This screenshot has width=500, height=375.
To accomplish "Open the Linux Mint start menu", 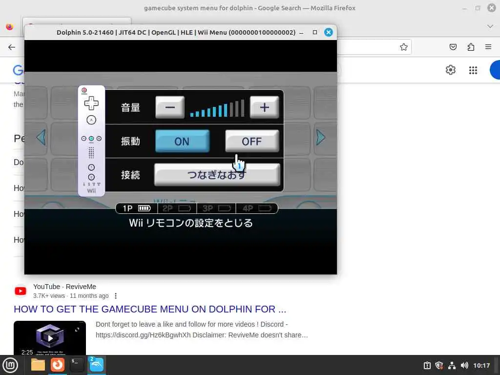I will (x=10, y=365).
